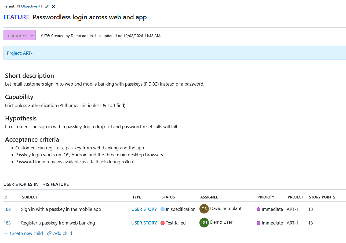The width and height of the screenshot is (346, 243).
Task: Click the feature title 'Passwordless login across web and app'
Action: [90, 17]
